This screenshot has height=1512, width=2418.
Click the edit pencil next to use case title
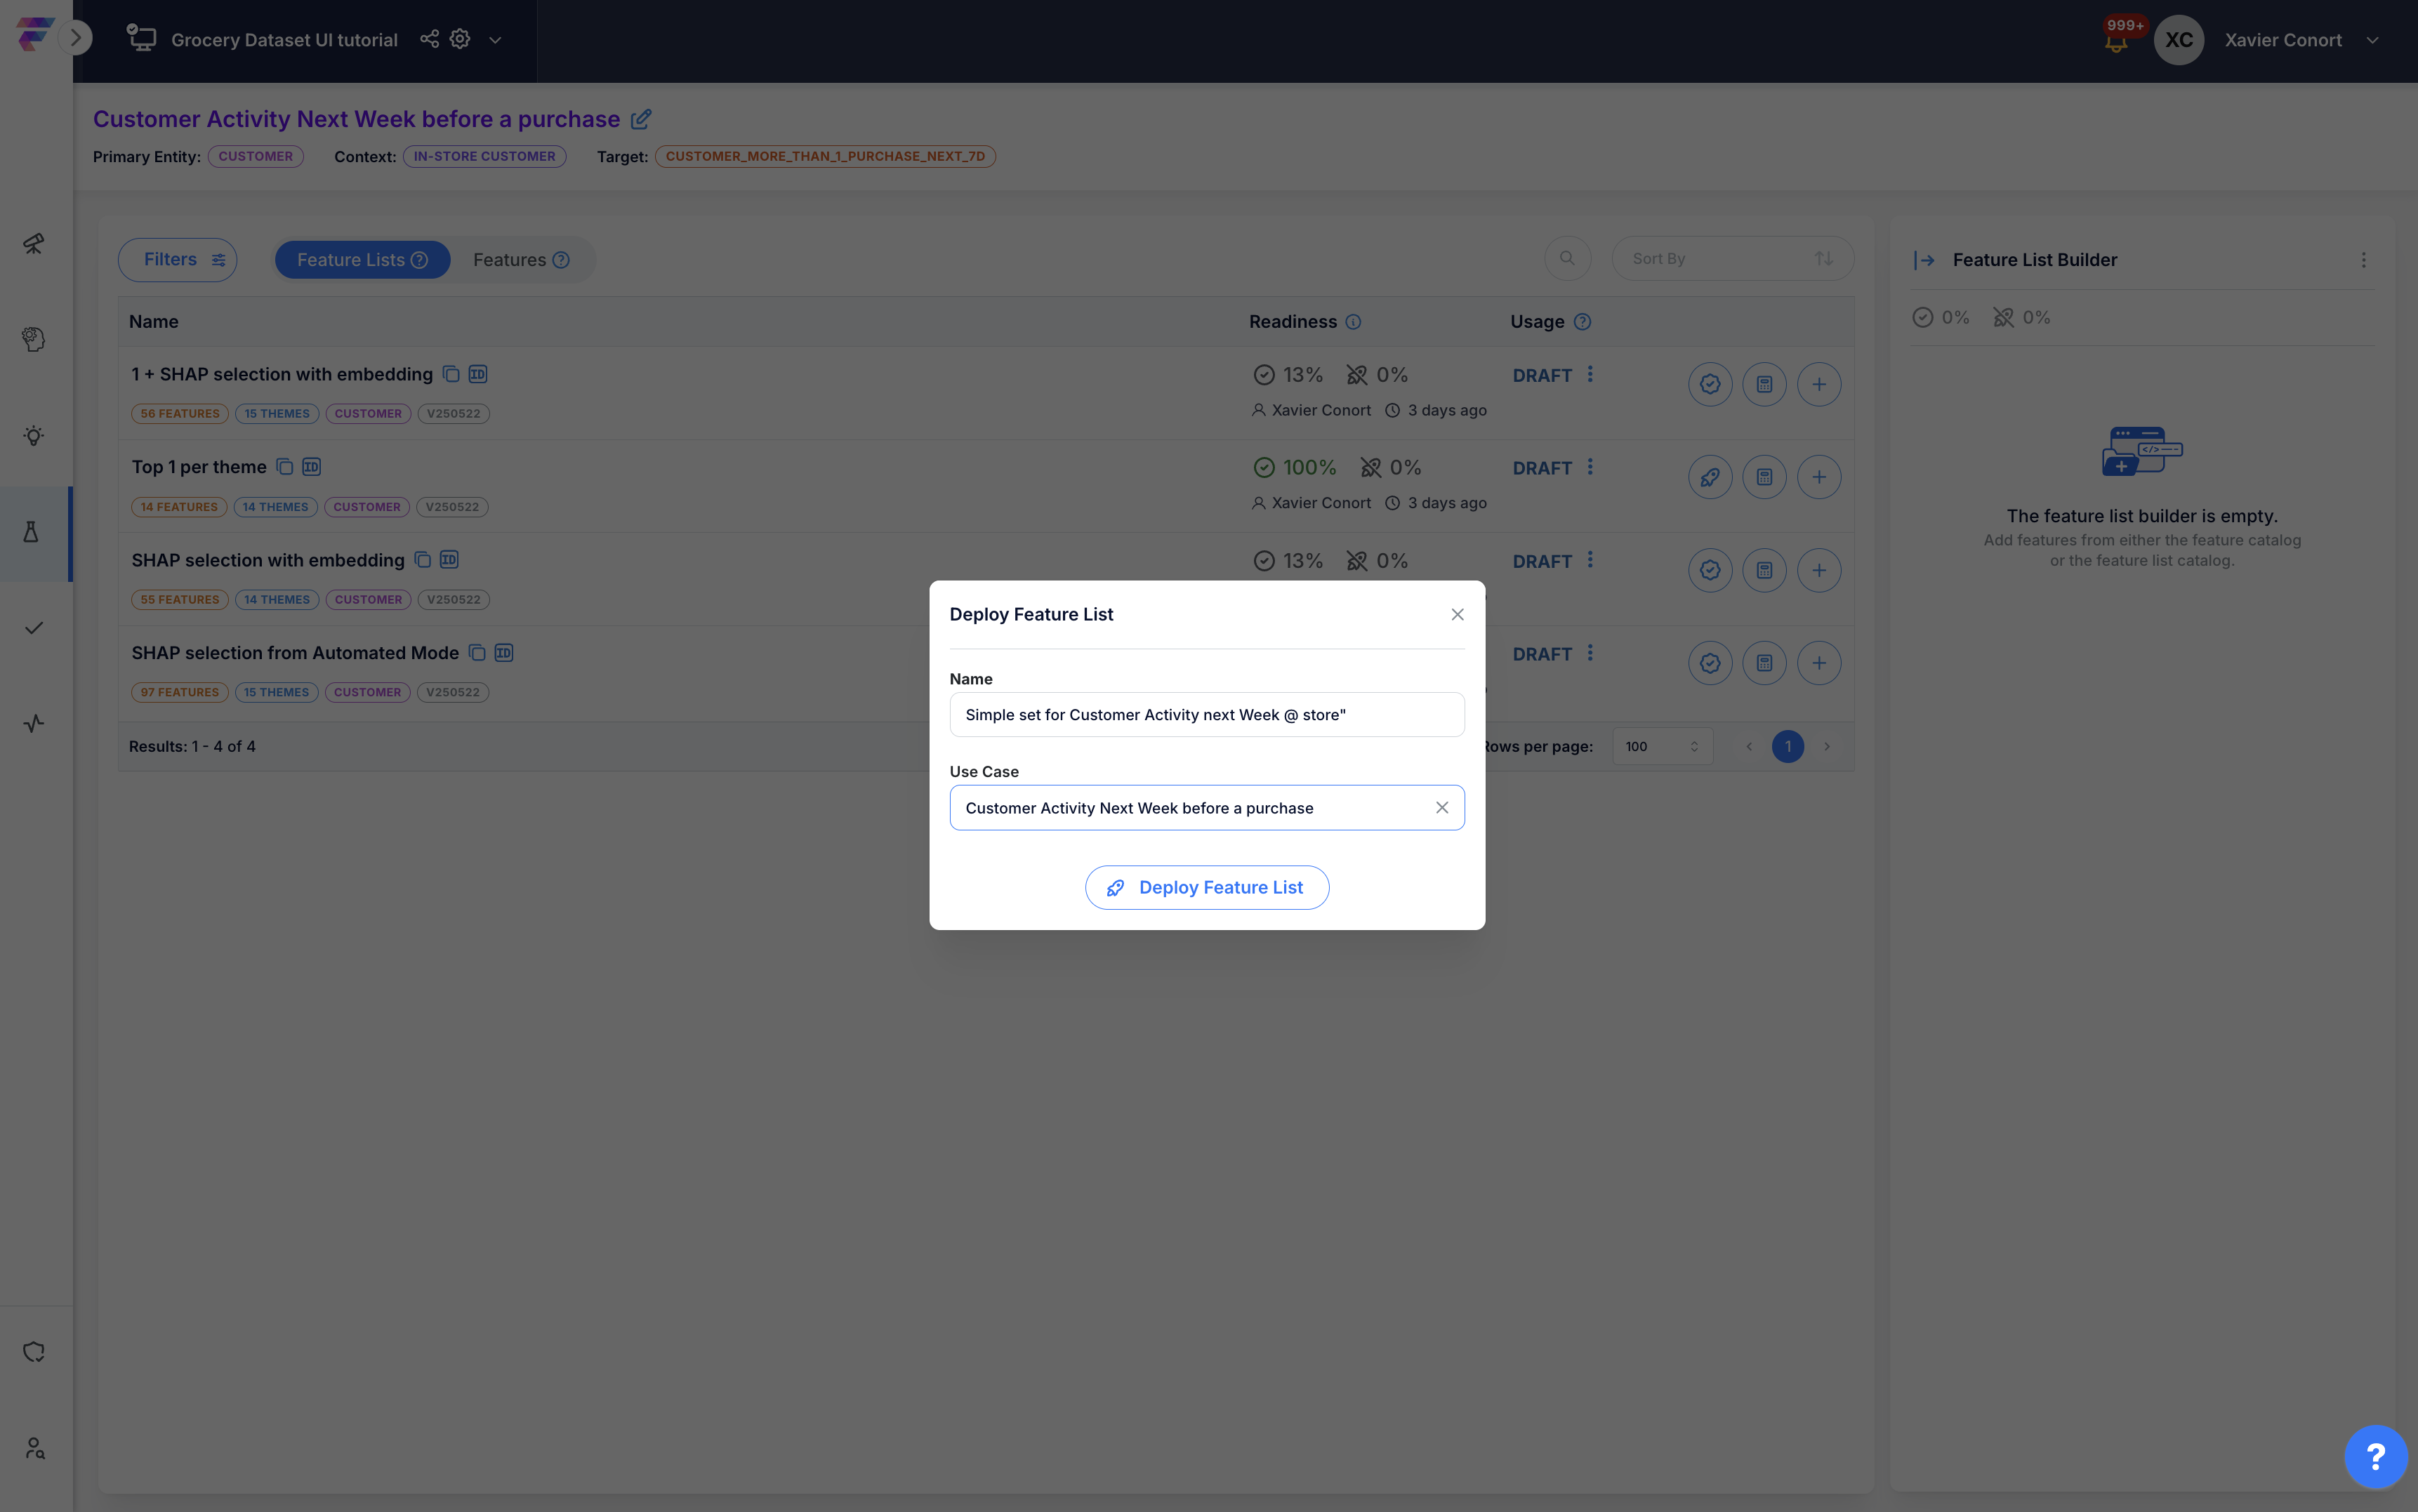tap(641, 119)
